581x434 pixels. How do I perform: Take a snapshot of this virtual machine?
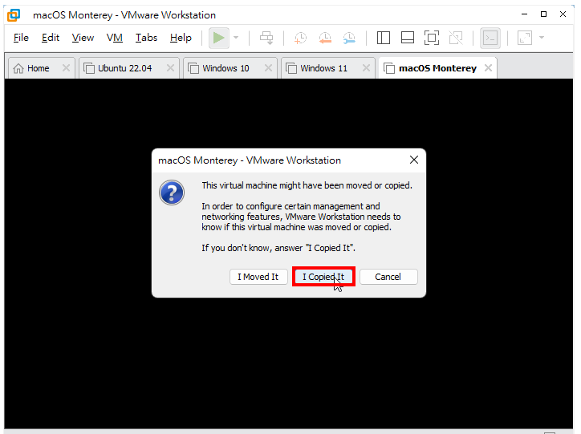point(300,38)
